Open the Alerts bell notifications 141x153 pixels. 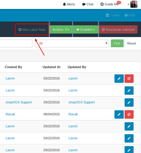pyautogui.click(x=69, y=4)
